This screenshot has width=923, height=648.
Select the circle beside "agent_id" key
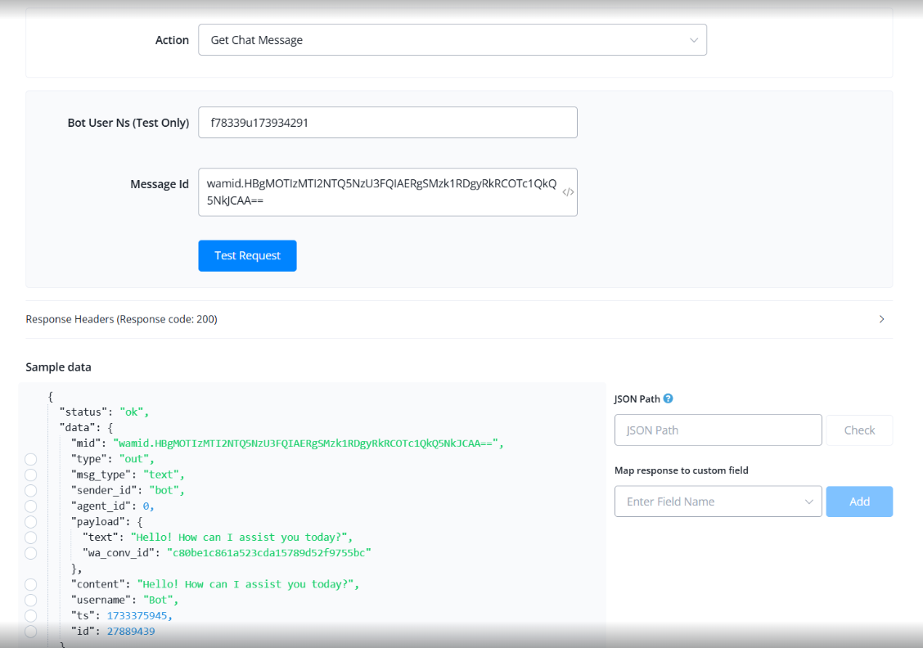[31, 506]
